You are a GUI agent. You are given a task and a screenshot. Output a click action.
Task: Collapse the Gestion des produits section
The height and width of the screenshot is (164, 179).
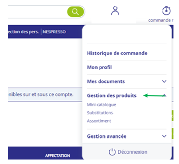tap(165, 96)
